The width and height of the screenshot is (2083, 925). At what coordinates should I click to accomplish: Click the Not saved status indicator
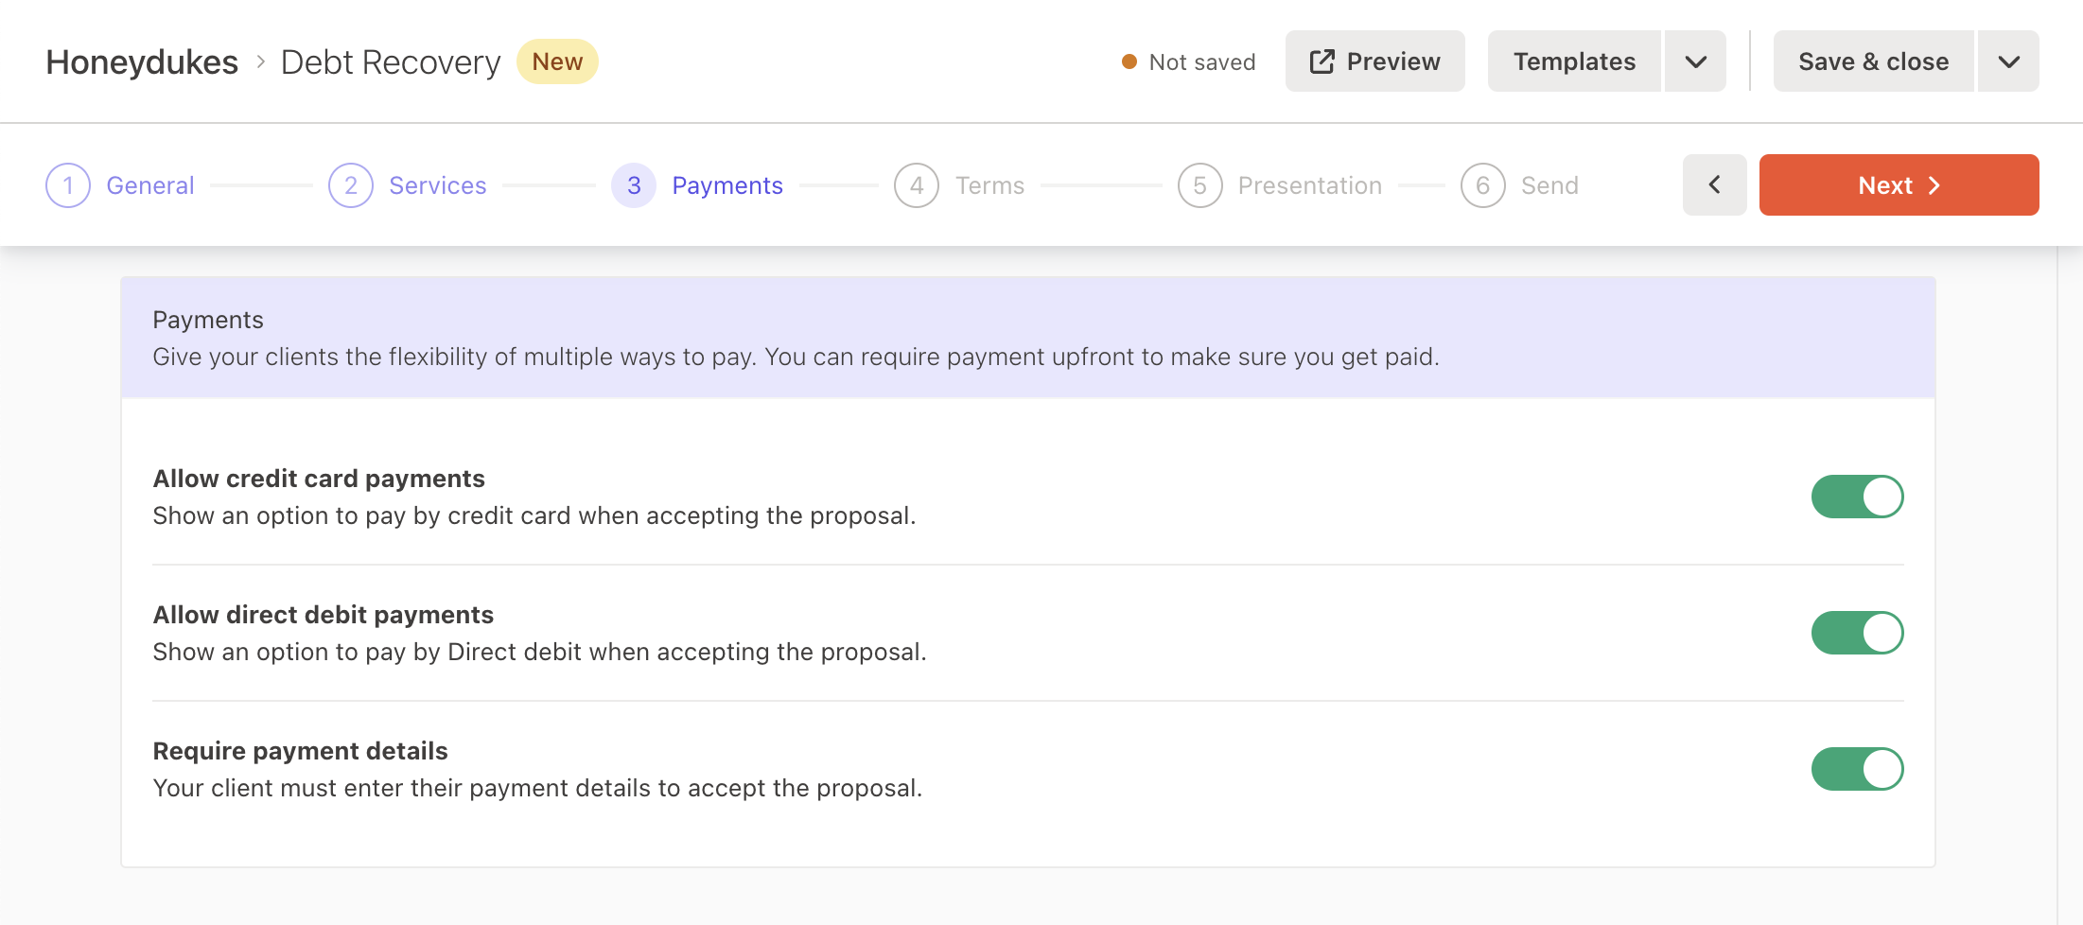click(1188, 62)
